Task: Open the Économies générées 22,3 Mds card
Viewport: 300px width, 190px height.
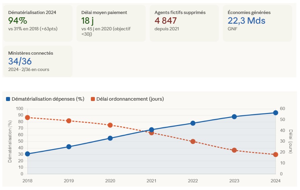Action: (x=257, y=23)
